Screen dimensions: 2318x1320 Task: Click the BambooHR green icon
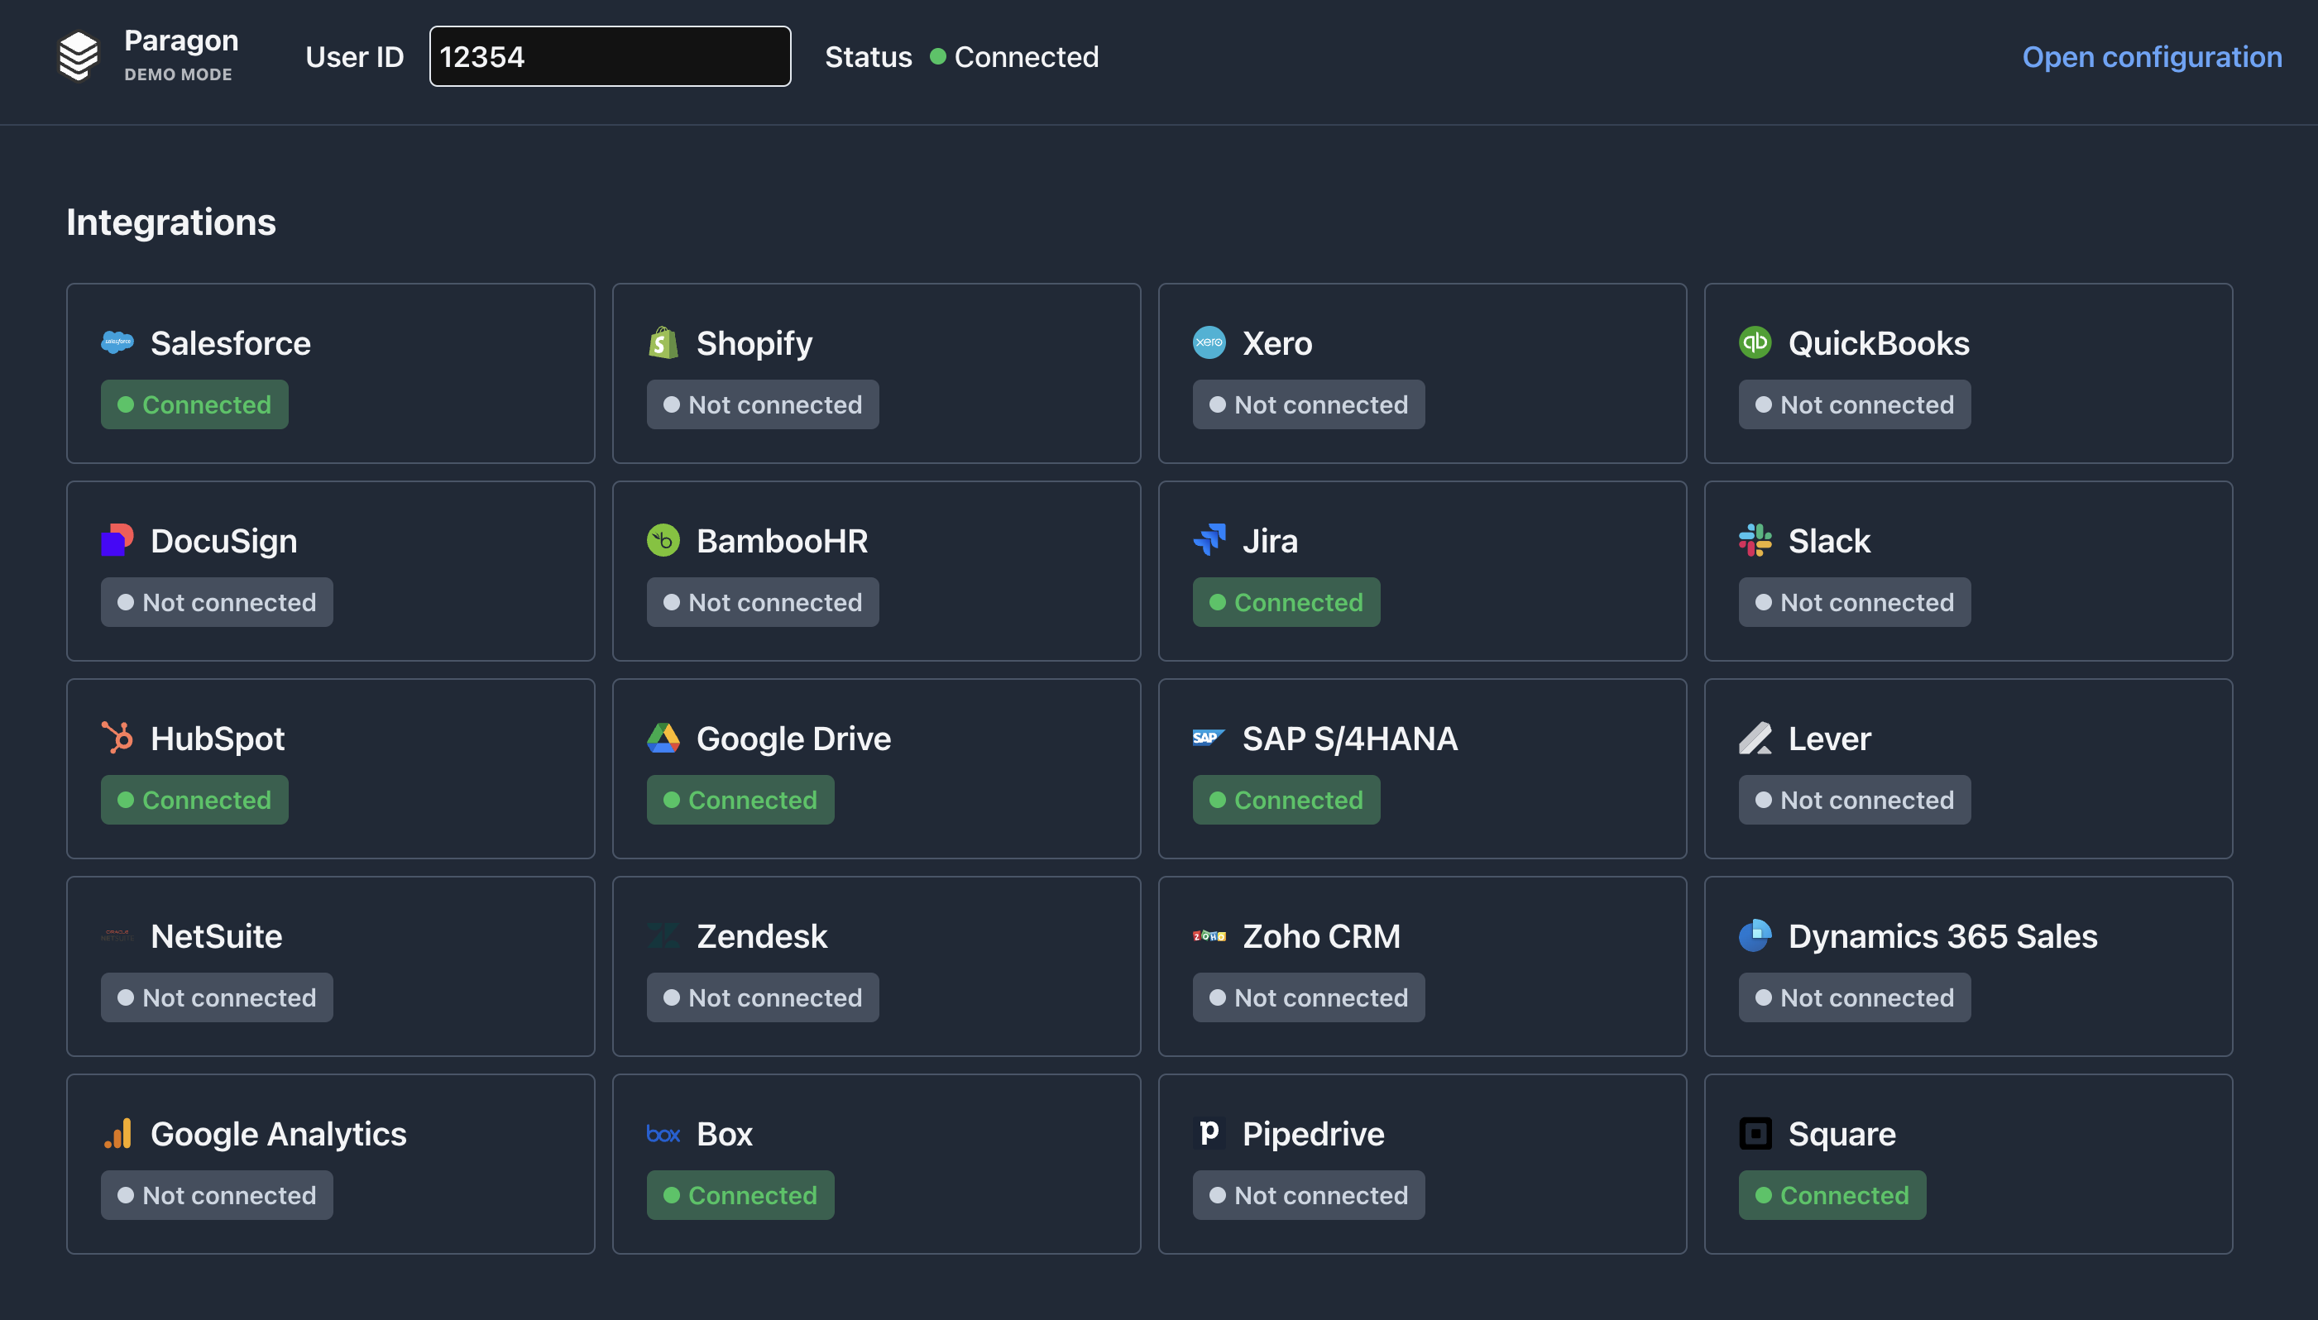tap(663, 540)
